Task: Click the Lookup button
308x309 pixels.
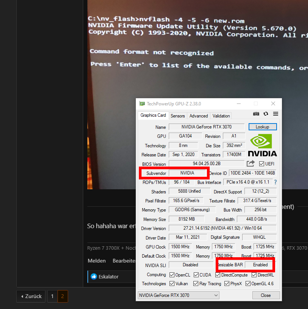Action: (x=263, y=127)
